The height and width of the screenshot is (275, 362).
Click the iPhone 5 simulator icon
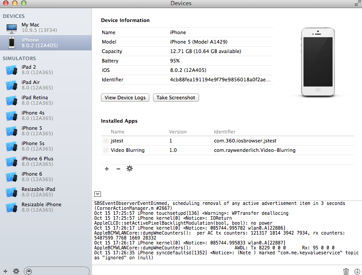[12, 131]
